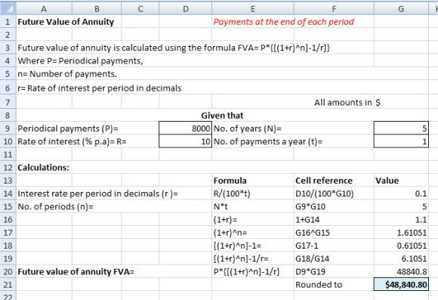Click 'No. of payments a year (t)=' label
This screenshot has width=438, height=300.
pos(268,141)
